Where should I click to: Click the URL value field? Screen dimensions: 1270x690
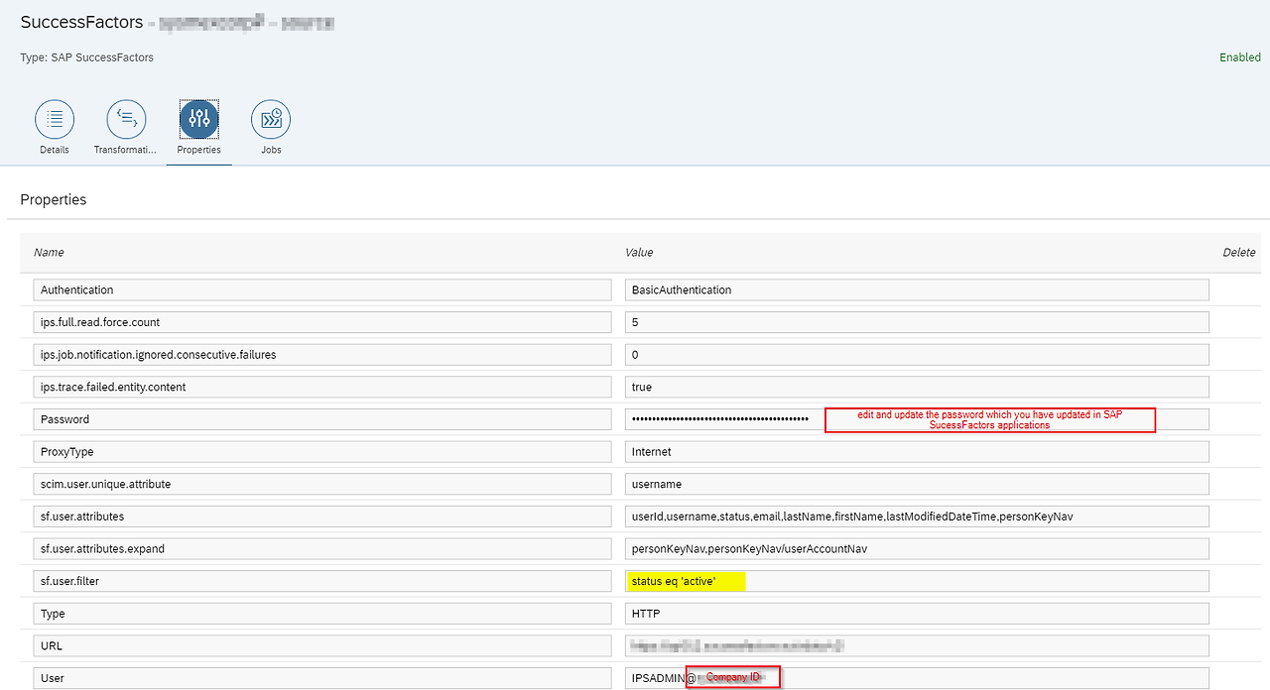(x=917, y=644)
